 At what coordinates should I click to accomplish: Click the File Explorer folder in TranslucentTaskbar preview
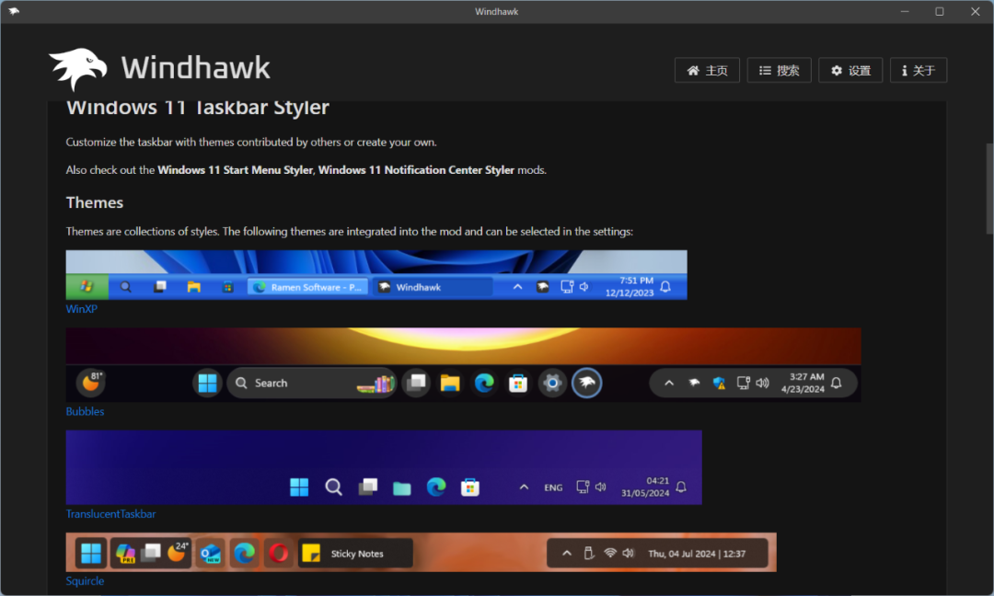402,488
